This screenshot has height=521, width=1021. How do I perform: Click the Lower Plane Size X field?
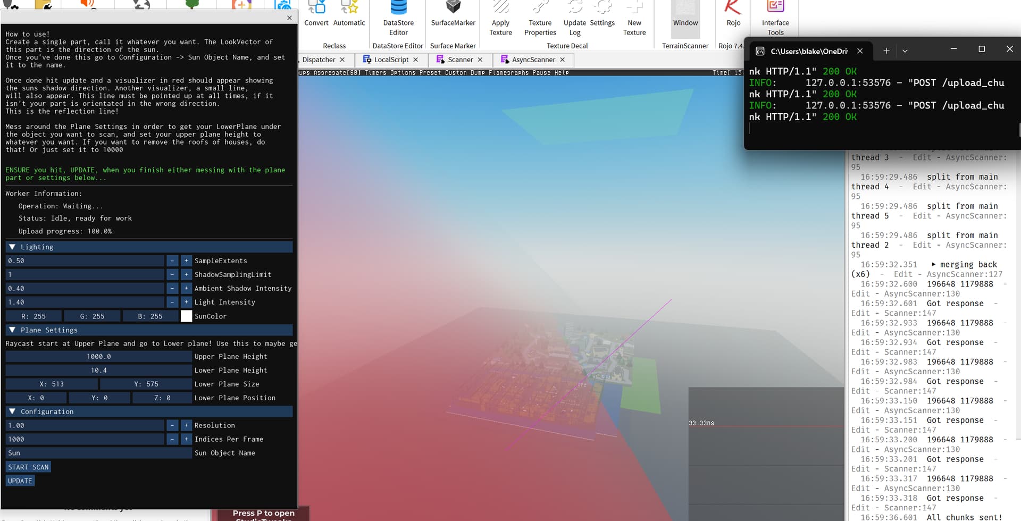coord(52,384)
